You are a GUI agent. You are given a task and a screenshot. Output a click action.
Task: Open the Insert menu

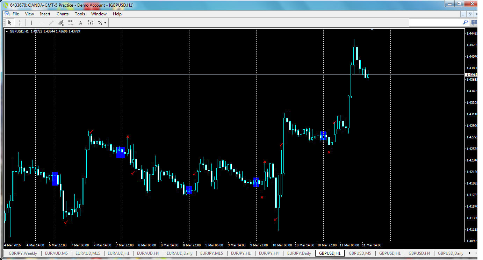point(45,14)
